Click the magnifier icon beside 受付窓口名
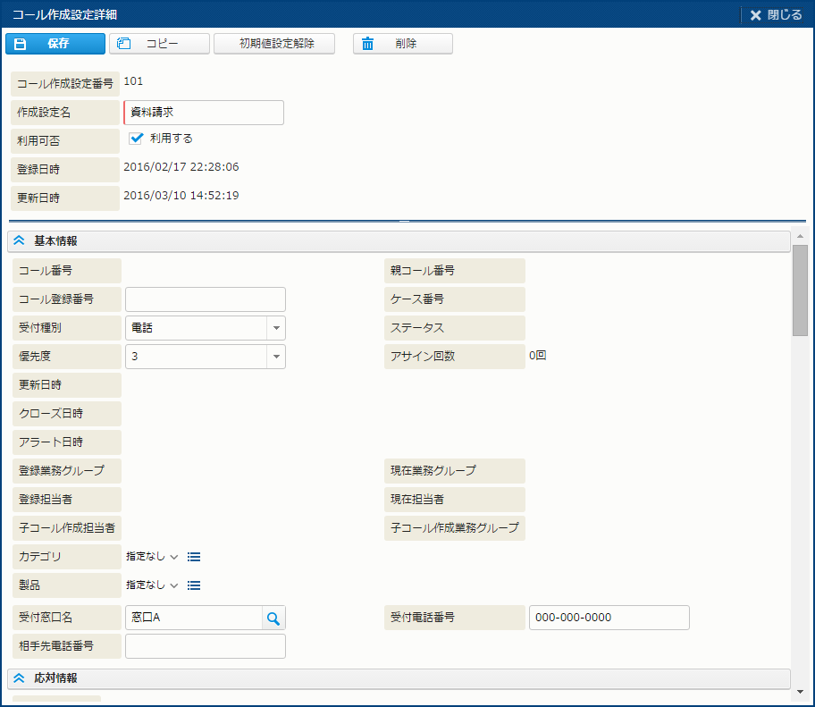This screenshot has width=815, height=707. click(x=273, y=618)
